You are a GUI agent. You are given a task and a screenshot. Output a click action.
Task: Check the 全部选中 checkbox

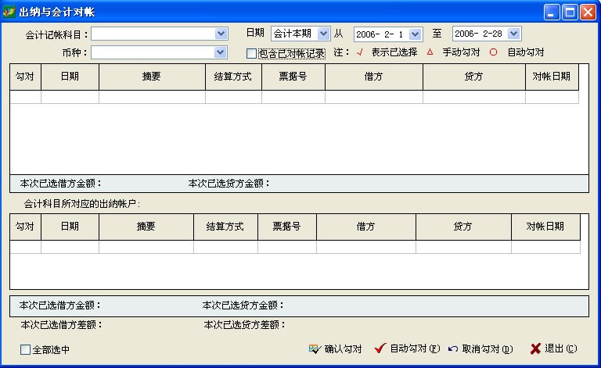[x=25, y=350]
